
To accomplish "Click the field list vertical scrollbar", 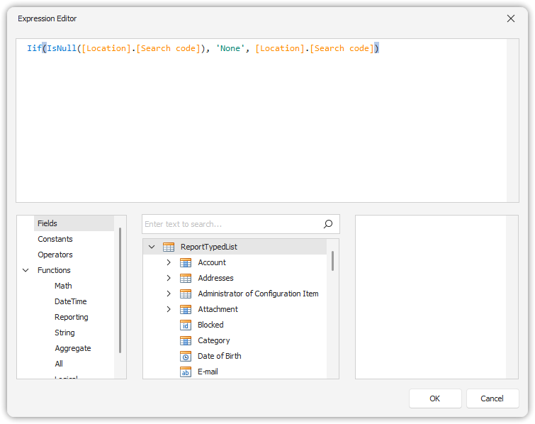I will [332, 261].
